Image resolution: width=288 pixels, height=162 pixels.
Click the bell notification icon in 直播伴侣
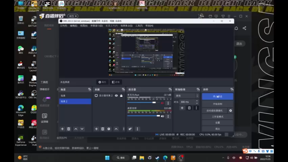point(237,28)
